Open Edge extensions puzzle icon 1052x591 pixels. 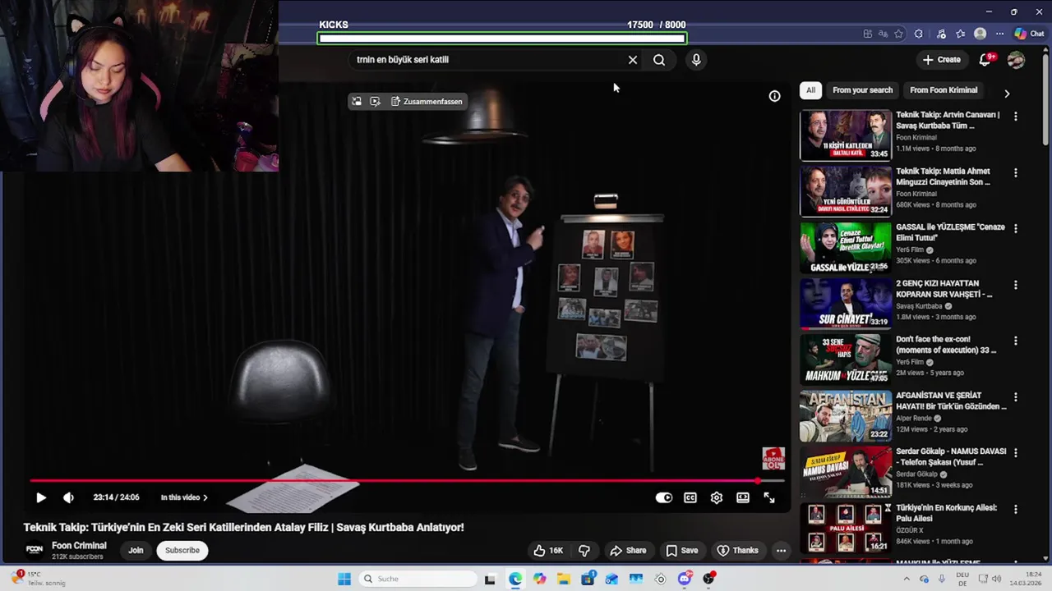[919, 34]
